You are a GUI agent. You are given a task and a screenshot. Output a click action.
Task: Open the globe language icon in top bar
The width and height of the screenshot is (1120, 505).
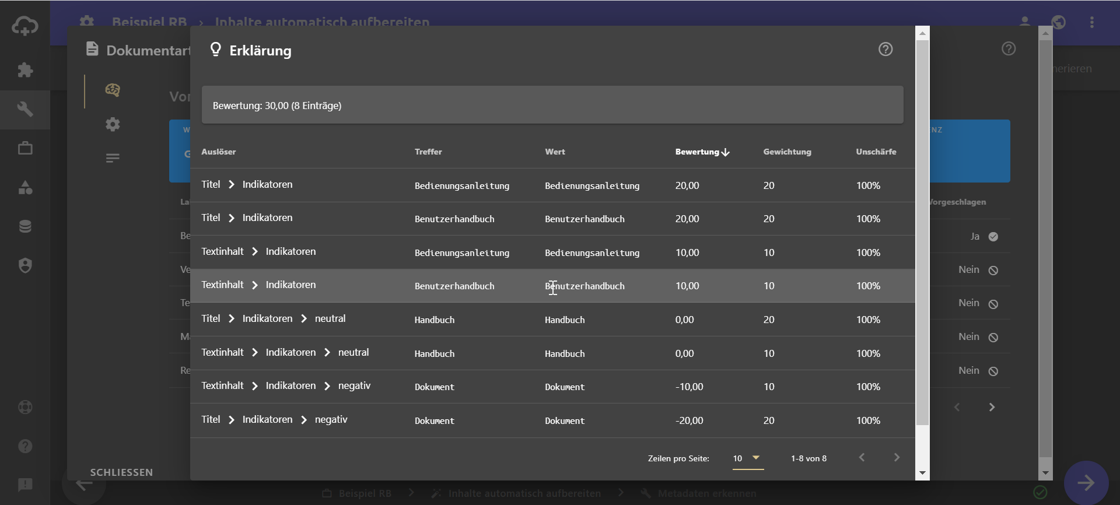pos(1059,22)
